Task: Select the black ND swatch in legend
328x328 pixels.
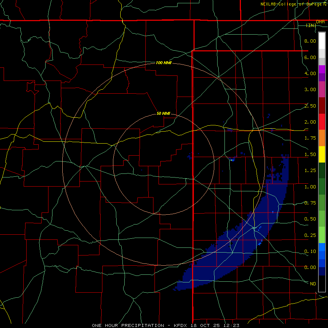Action: pos(322,284)
